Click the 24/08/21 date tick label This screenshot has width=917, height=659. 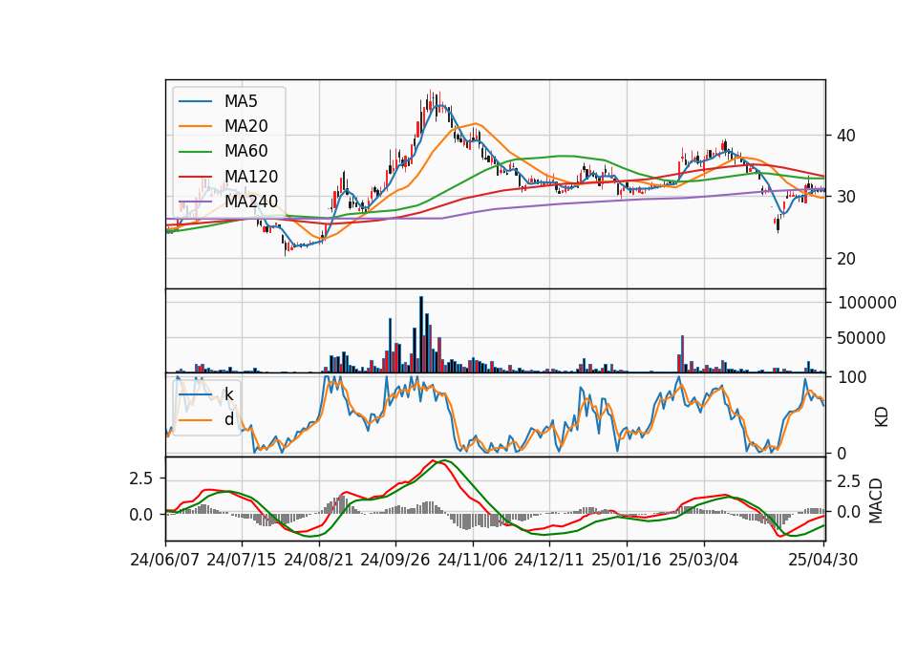pos(319,560)
